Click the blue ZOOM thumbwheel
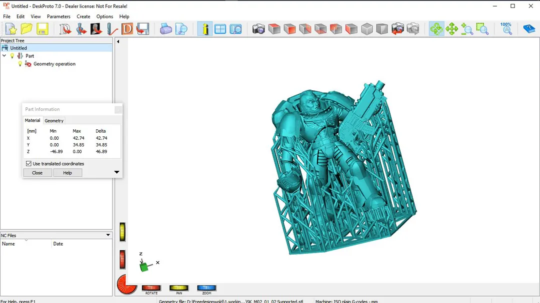This screenshot has width=540, height=303. 206,288
